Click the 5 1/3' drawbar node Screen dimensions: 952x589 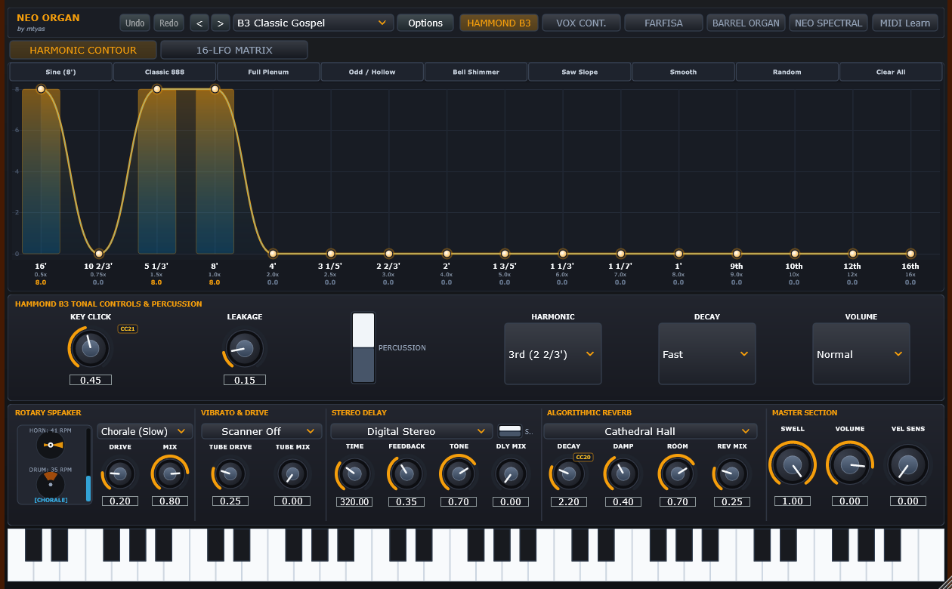157,89
